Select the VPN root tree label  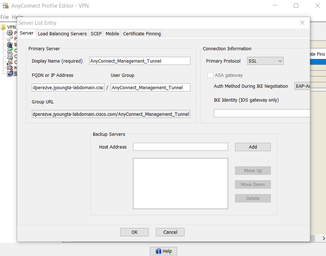coord(11,27)
